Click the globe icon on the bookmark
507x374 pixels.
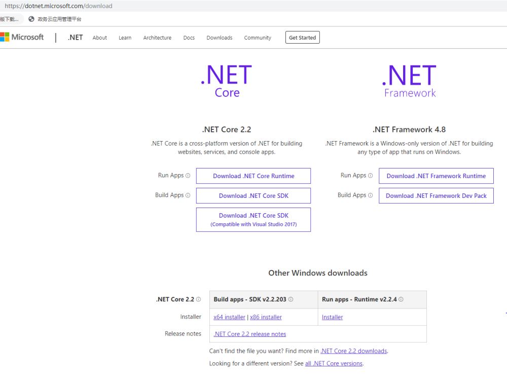pyautogui.click(x=31, y=19)
